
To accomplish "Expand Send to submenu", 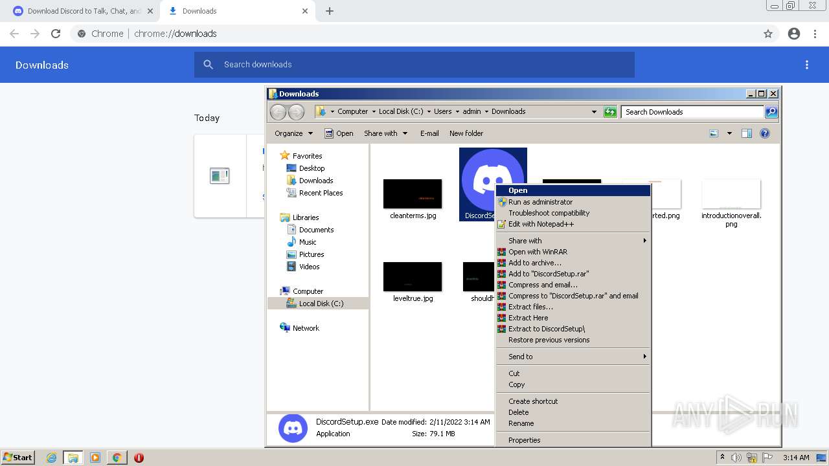I will pyautogui.click(x=573, y=357).
